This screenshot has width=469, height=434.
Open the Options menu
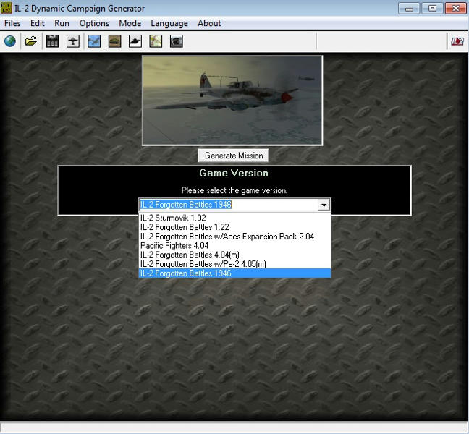94,23
